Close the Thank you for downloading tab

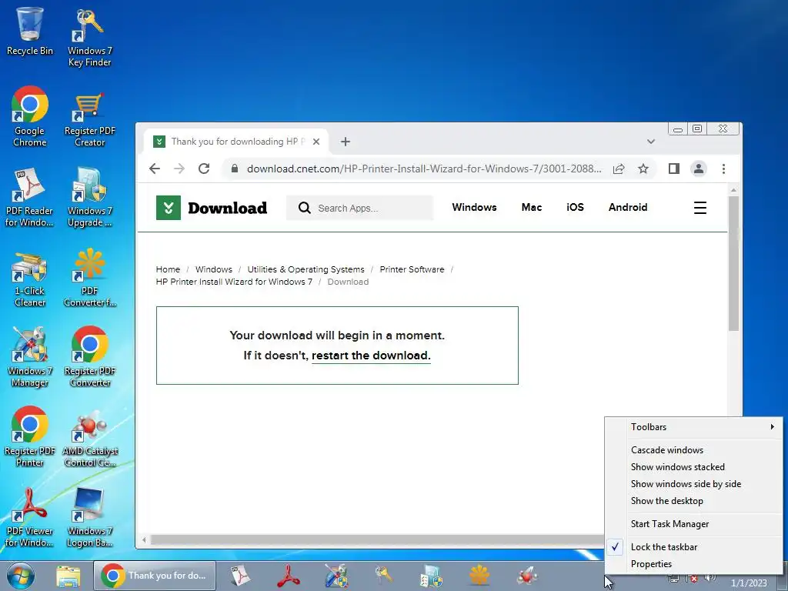[316, 142]
